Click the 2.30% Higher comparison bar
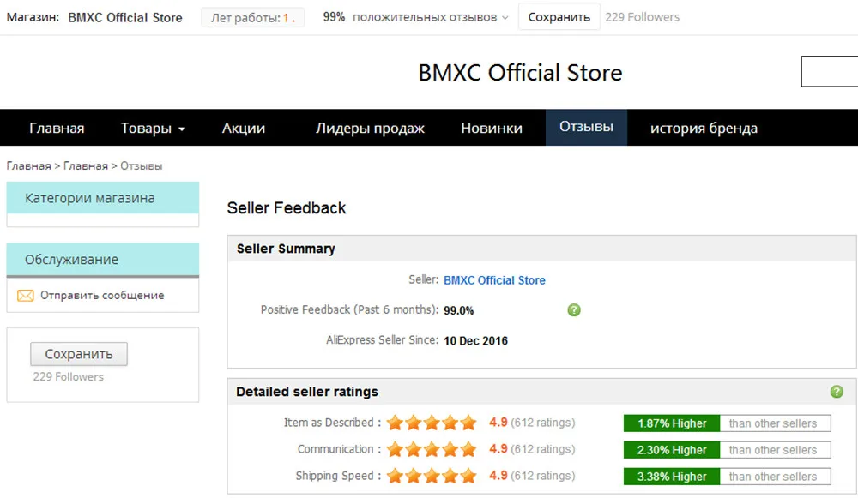Image resolution: width=858 pixels, height=498 pixels. [727, 450]
